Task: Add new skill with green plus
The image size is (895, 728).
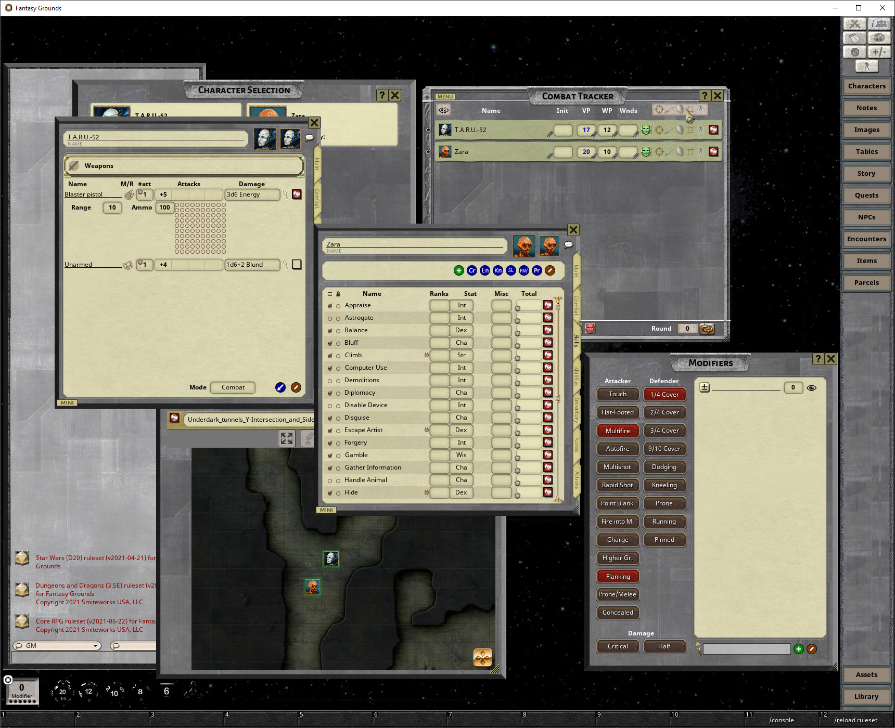Action: pos(459,270)
